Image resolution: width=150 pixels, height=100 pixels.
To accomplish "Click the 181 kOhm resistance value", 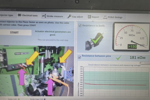I will [138, 58].
